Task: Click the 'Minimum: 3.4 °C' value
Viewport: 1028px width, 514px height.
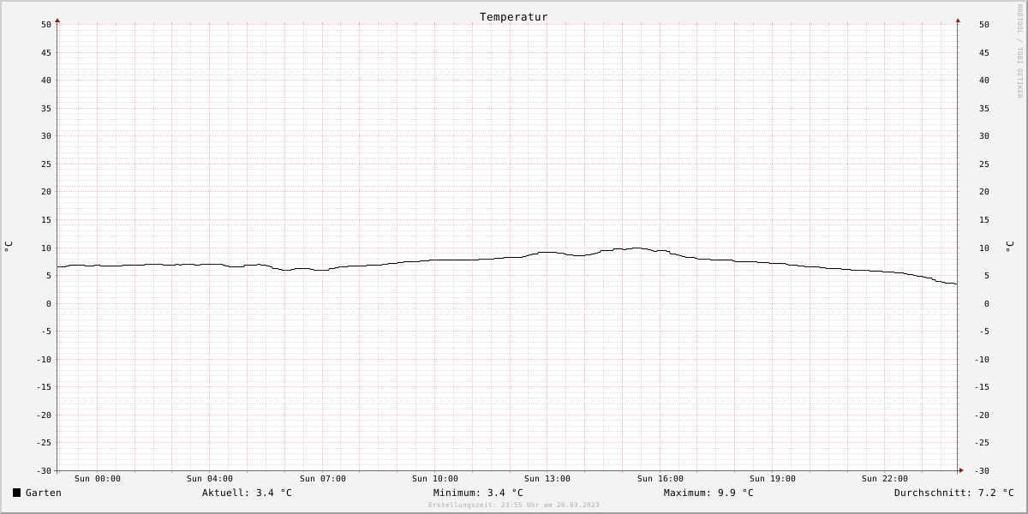Action: pyautogui.click(x=478, y=493)
